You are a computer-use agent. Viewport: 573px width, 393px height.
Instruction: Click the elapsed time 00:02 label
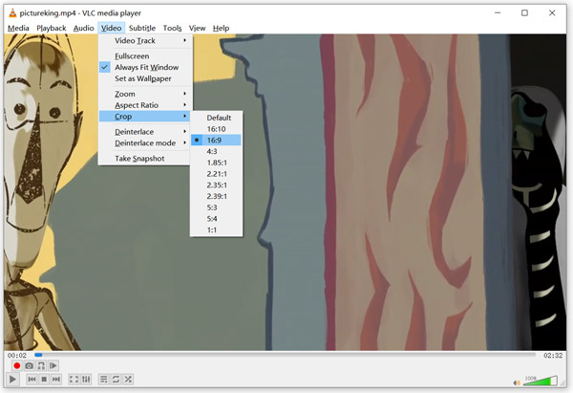(17, 356)
